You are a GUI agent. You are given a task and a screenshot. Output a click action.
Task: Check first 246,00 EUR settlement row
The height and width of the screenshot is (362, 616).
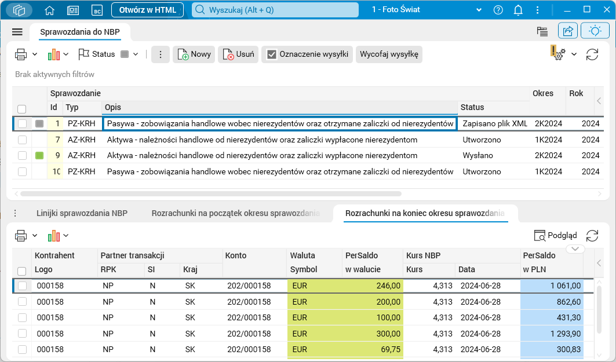coord(22,286)
